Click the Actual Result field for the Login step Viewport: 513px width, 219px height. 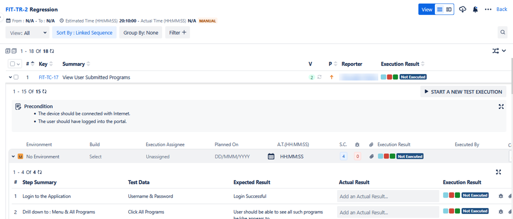click(388, 196)
